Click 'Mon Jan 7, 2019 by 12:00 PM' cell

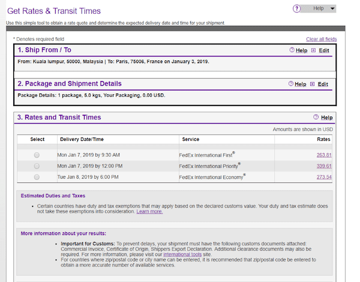pos(90,166)
